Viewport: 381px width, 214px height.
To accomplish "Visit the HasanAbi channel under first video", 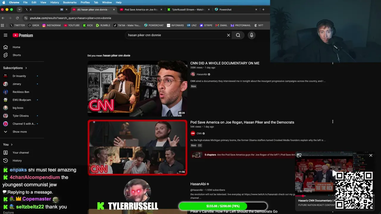I will (202, 74).
